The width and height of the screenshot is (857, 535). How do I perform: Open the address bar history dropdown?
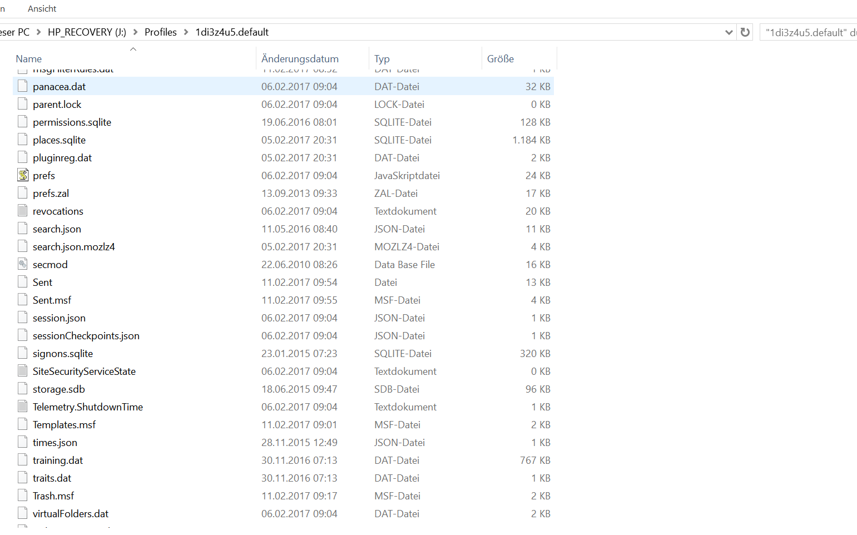(x=729, y=32)
